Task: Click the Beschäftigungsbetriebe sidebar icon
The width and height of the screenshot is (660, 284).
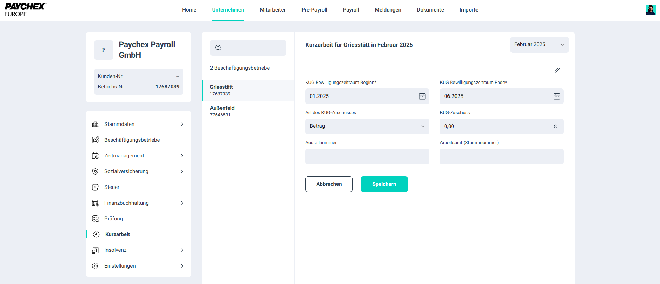Action: point(95,140)
